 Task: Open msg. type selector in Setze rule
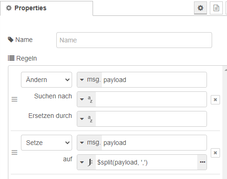tap(90, 143)
